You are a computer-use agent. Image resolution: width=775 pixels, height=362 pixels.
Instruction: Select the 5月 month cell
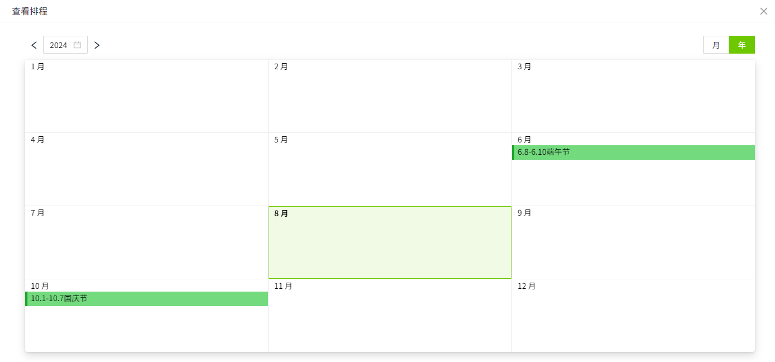(390, 170)
